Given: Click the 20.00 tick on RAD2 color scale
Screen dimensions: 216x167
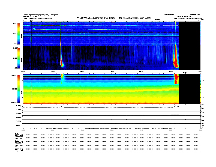Looking at the screenshot, I should click(15, 34).
